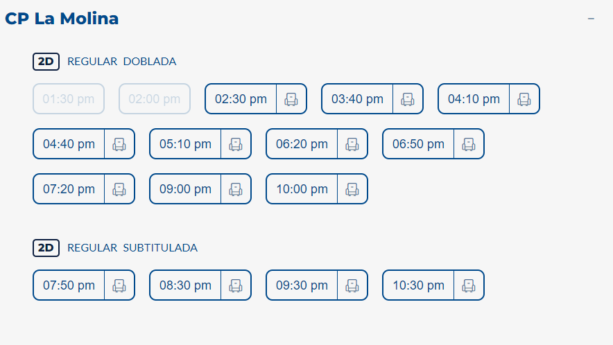Click seat icon beside 07:50 pm subtitled
Viewport: 613px width, 345px height.
pyautogui.click(x=119, y=285)
